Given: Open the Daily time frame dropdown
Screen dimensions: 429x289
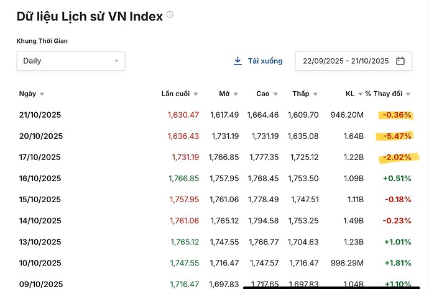Looking at the screenshot, I should pos(71,61).
